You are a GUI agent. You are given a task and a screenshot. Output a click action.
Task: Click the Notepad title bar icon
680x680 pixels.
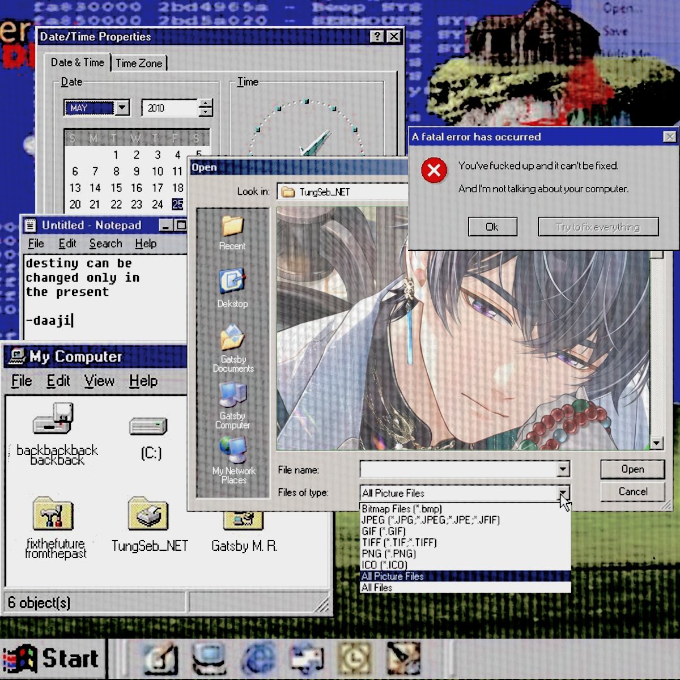pyautogui.click(x=31, y=226)
